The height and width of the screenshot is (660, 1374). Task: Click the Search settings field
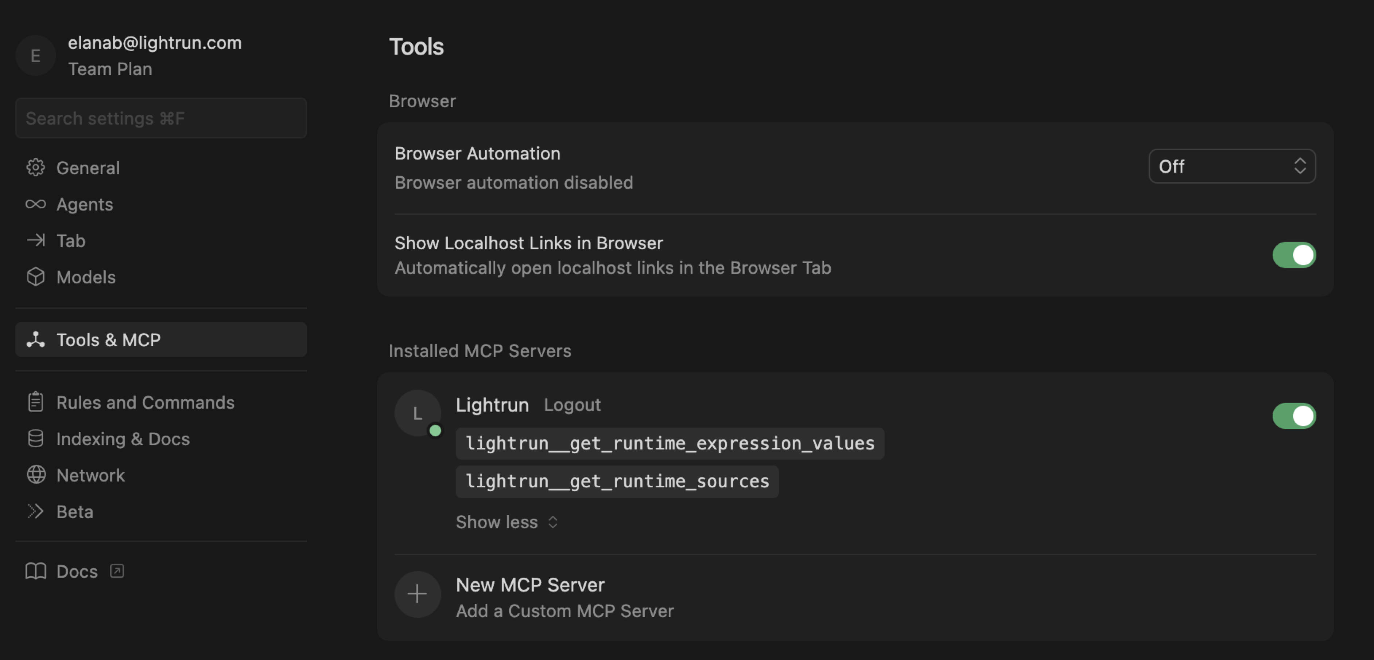pos(160,118)
